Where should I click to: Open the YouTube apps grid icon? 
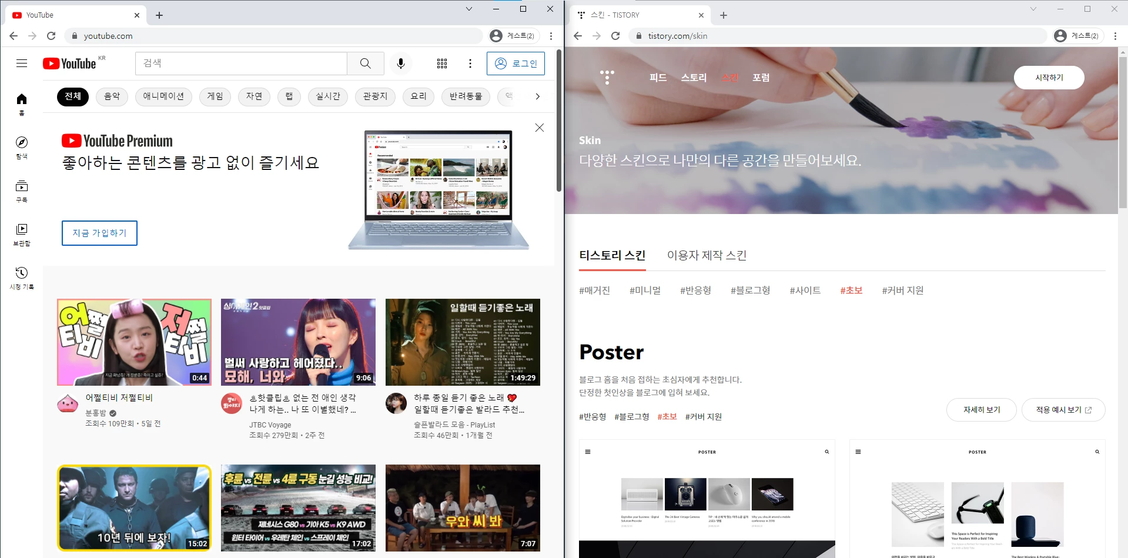(442, 64)
